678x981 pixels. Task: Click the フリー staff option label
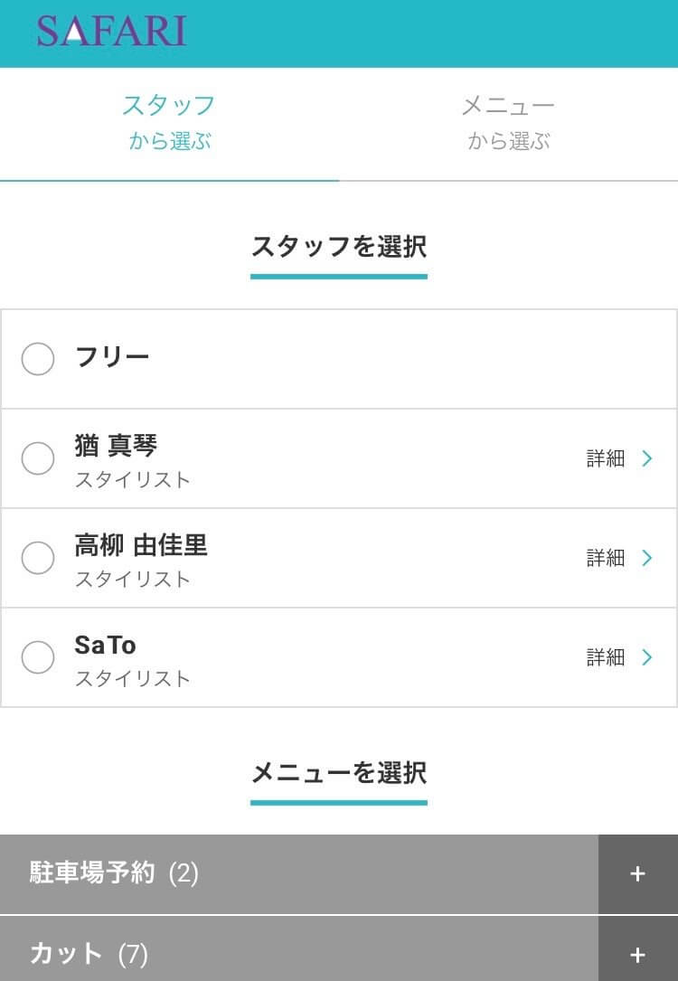[x=112, y=357]
